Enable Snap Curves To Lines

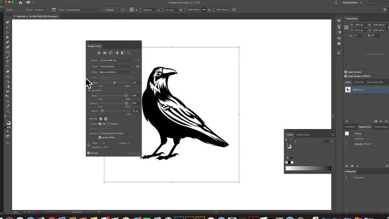(x=100, y=133)
